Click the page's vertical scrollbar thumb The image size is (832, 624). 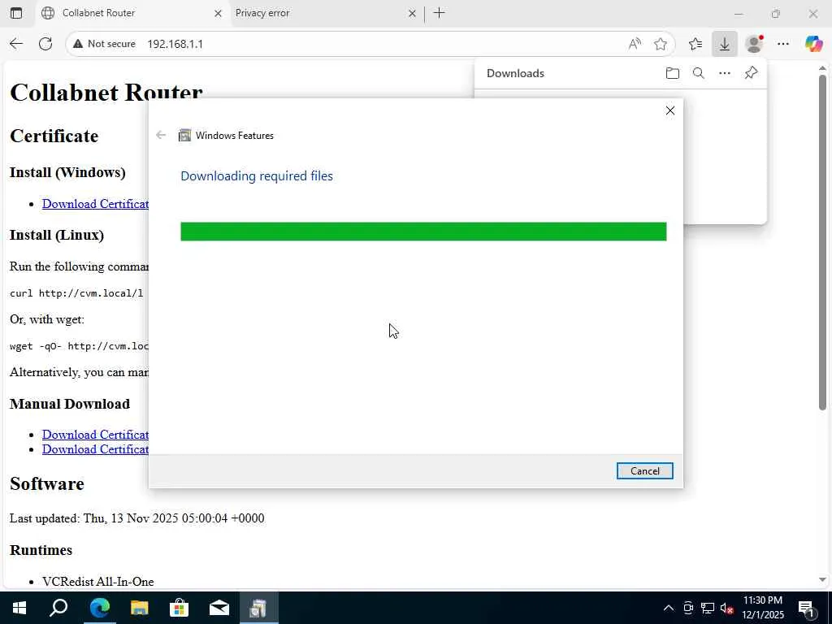coord(822,242)
